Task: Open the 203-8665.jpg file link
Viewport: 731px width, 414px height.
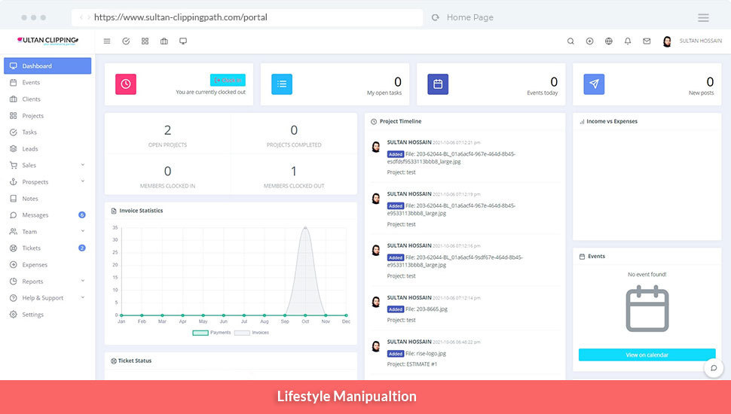Action: (431, 309)
